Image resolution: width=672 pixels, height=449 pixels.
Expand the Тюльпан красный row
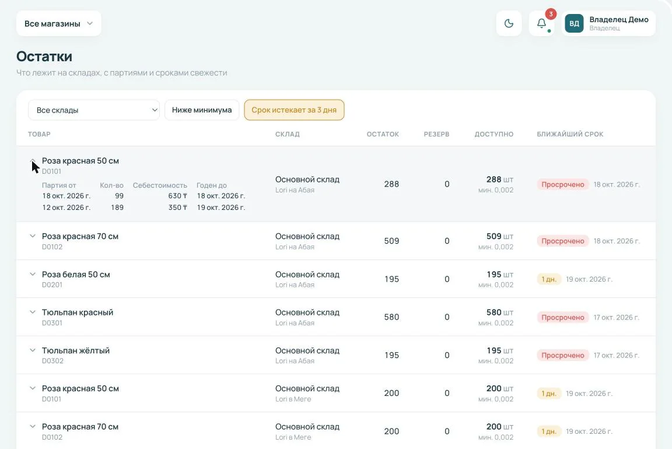33,313
